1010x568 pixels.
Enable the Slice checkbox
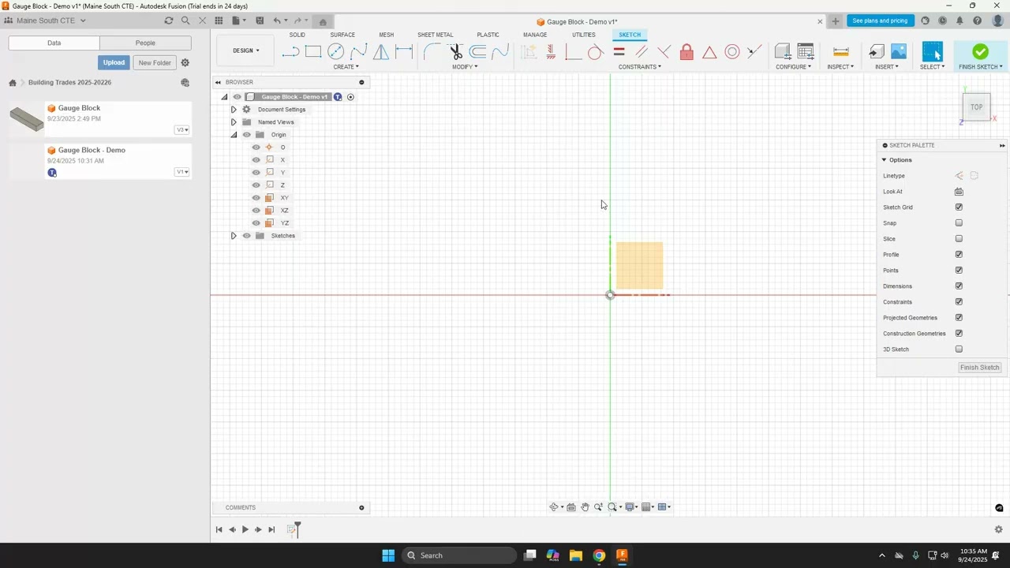pyautogui.click(x=959, y=239)
